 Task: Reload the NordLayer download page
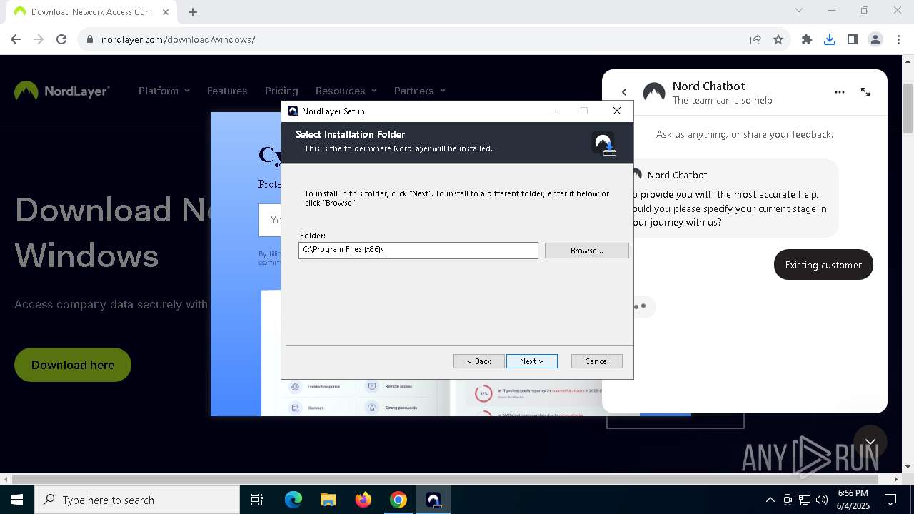pyautogui.click(x=61, y=39)
